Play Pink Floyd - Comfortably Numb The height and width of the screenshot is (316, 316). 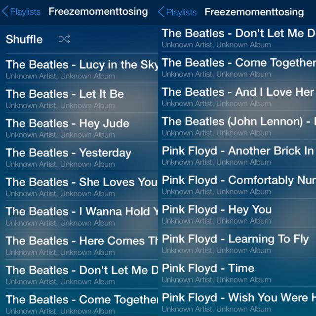tap(239, 184)
